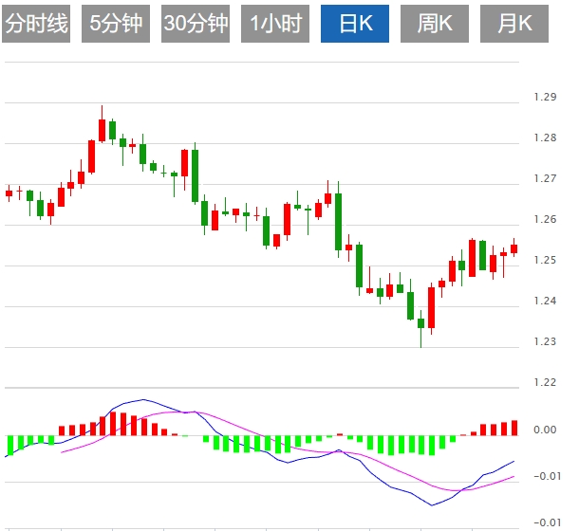Switch to the 分时线 tab
This screenshot has width=579, height=531.
pyautogui.click(x=37, y=24)
